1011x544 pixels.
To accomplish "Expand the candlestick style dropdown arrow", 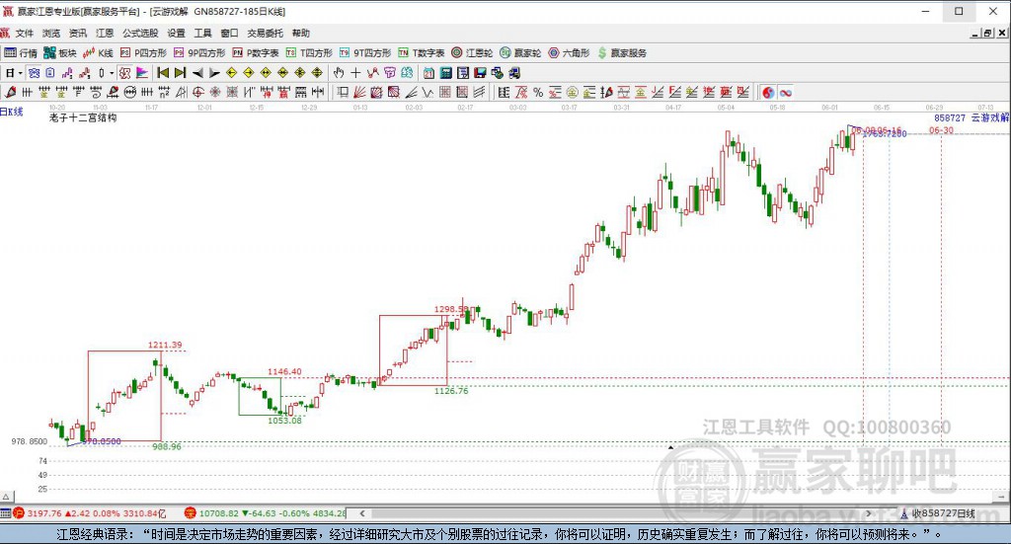I will pos(111,73).
